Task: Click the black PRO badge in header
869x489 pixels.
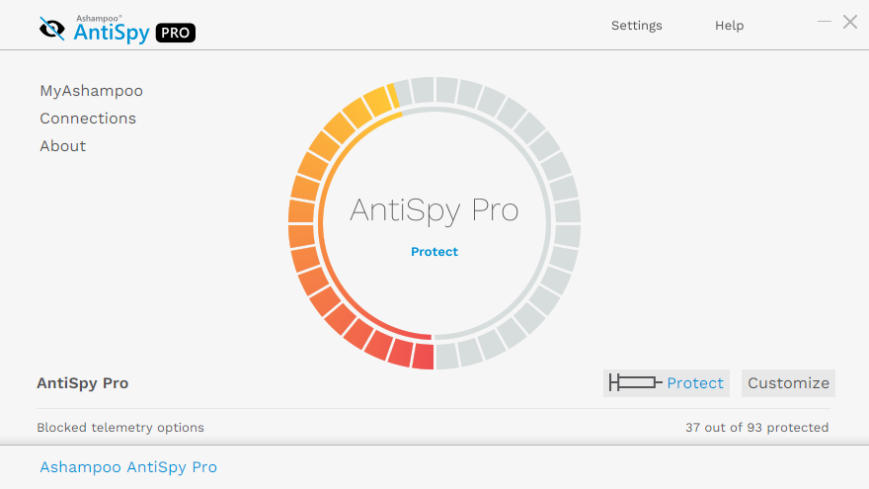Action: (176, 33)
